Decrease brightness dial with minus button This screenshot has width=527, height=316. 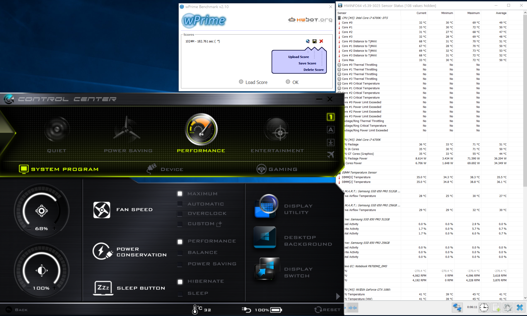29,288
